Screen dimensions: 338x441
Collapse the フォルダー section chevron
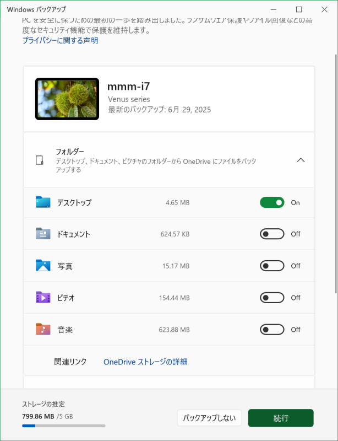[301, 160]
